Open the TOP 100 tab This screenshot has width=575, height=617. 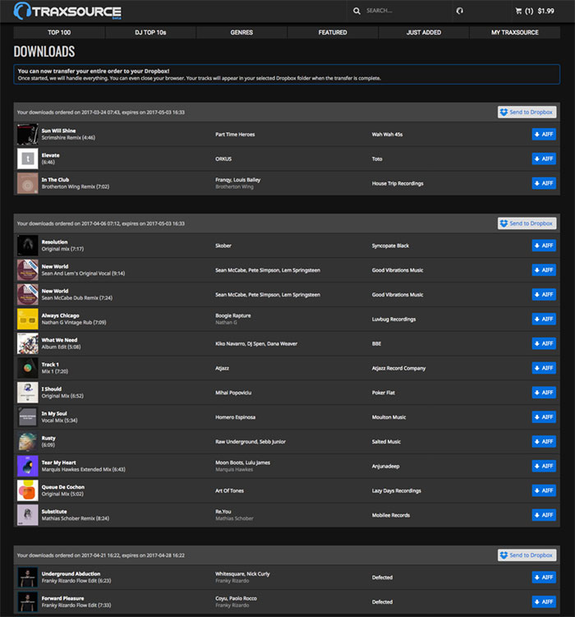coord(59,33)
